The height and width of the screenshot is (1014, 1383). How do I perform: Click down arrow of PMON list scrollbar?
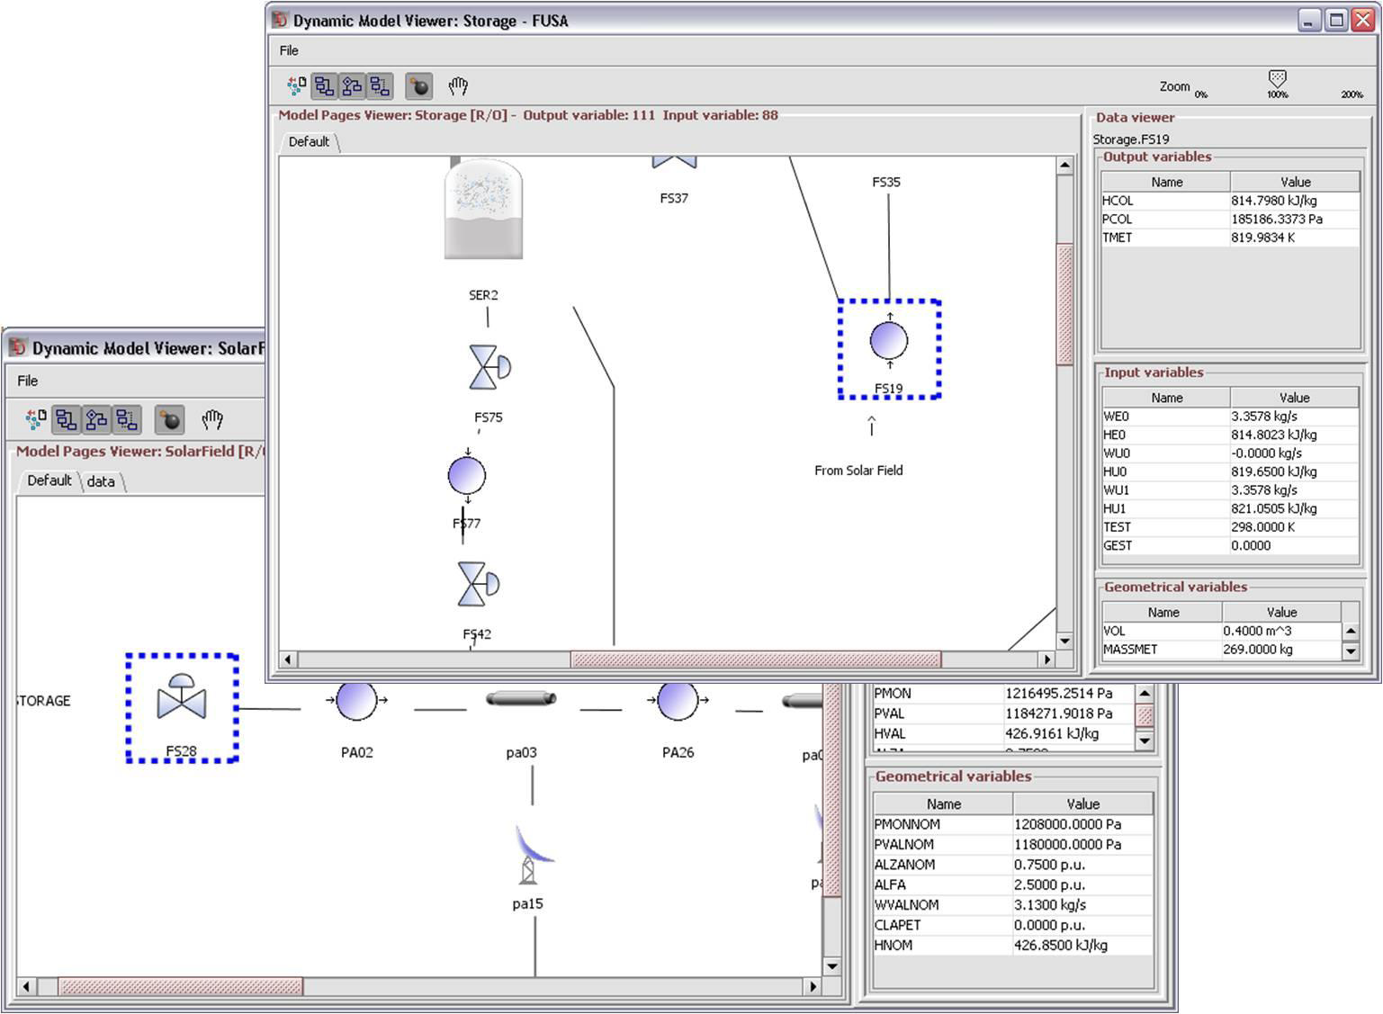(1145, 740)
